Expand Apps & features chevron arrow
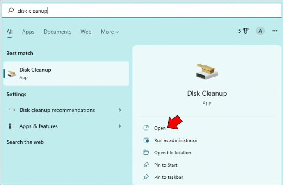This screenshot has height=185, width=283. point(120,126)
